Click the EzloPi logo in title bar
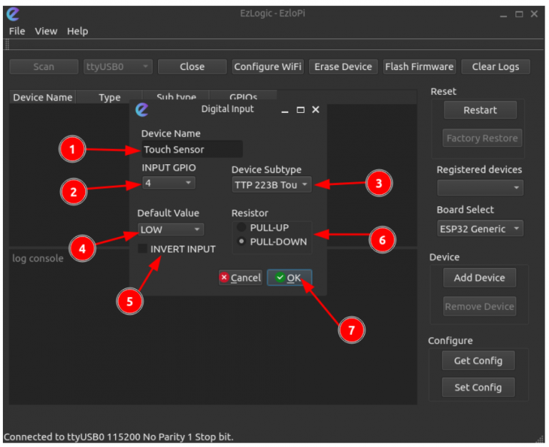549x447 pixels. (x=13, y=14)
